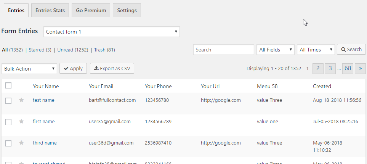Click Export as CSV button

[112, 69]
